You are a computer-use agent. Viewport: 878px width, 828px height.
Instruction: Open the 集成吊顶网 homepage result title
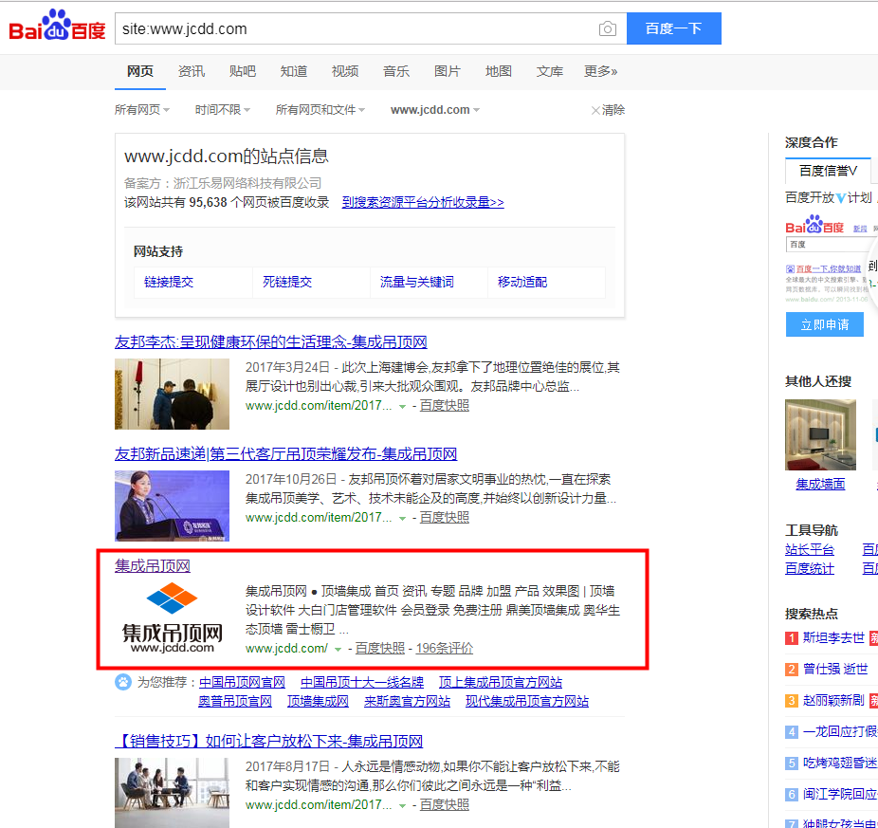point(153,566)
